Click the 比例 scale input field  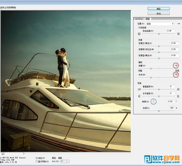pos(172,108)
